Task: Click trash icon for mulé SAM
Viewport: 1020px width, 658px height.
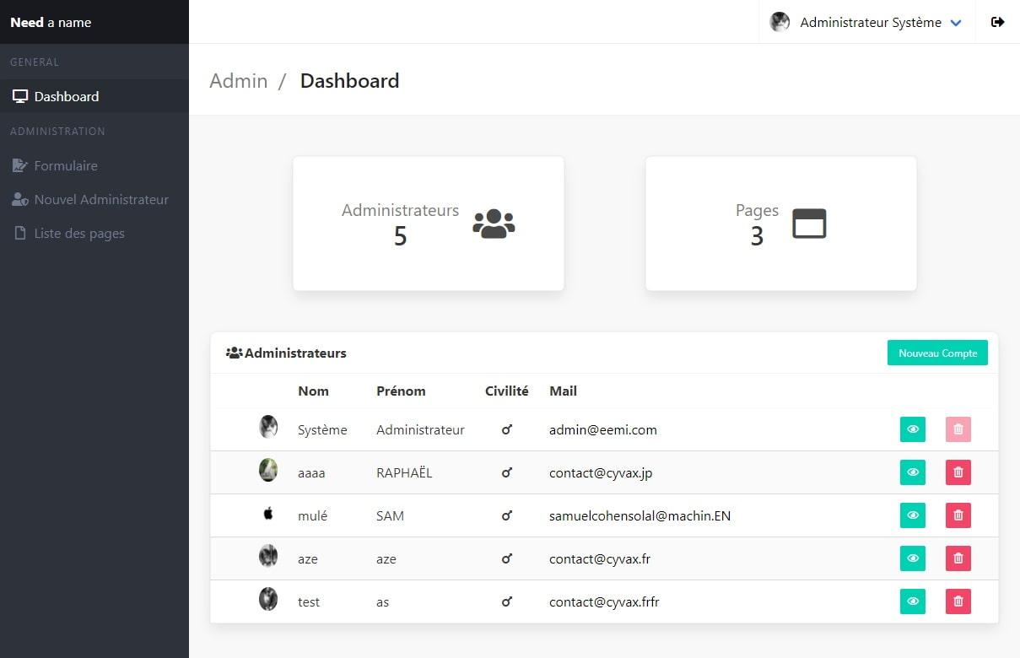Action: coord(958,515)
